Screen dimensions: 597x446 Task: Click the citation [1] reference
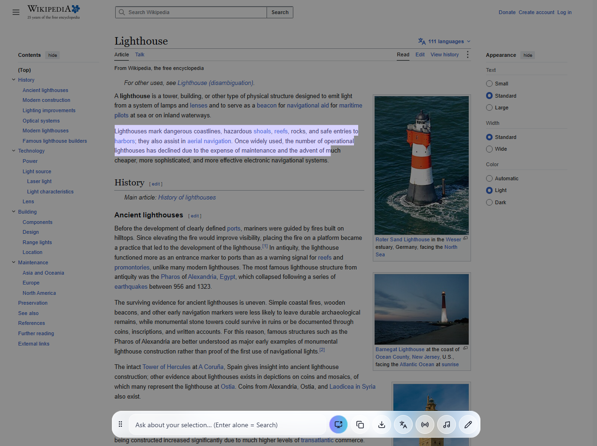pyautogui.click(x=265, y=246)
